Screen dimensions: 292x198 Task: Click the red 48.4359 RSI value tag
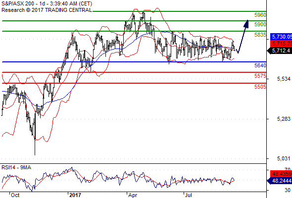click(x=281, y=174)
